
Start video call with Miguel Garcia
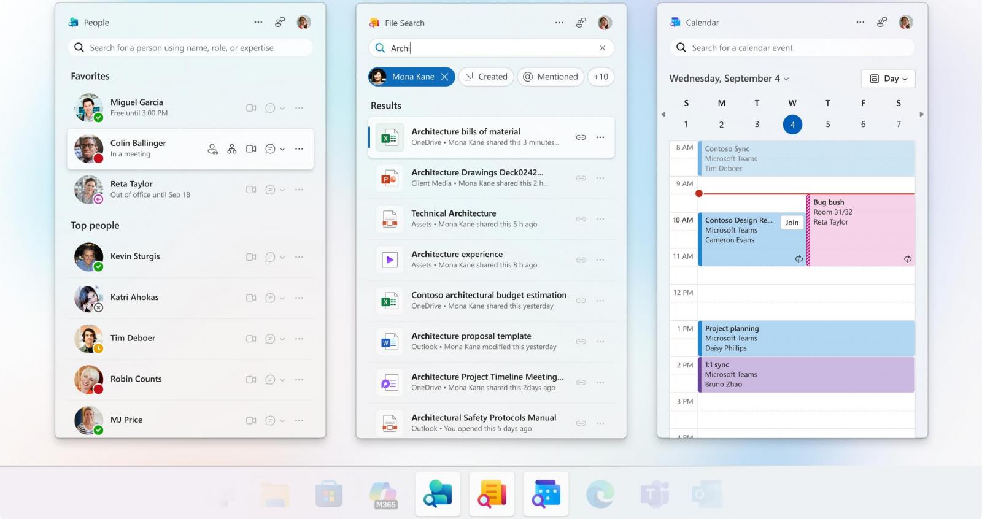[251, 108]
